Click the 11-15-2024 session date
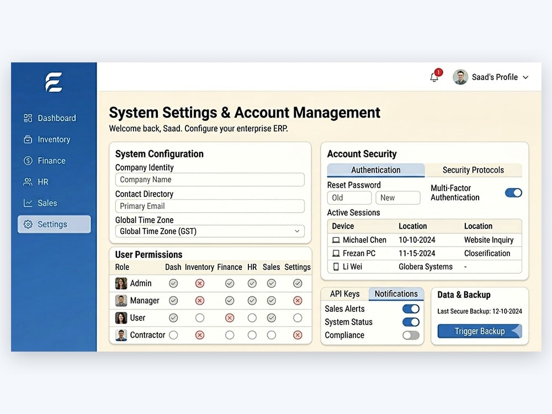This screenshot has width=552, height=414. 417,253
